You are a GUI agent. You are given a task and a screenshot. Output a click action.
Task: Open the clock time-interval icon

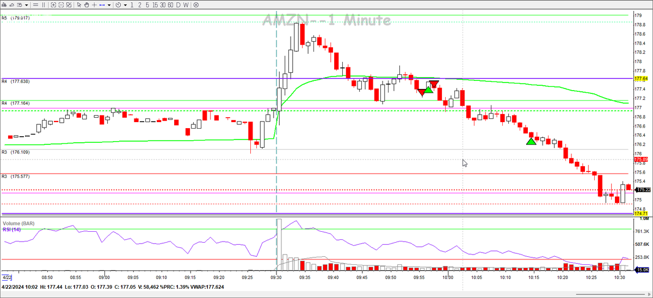point(118,5)
